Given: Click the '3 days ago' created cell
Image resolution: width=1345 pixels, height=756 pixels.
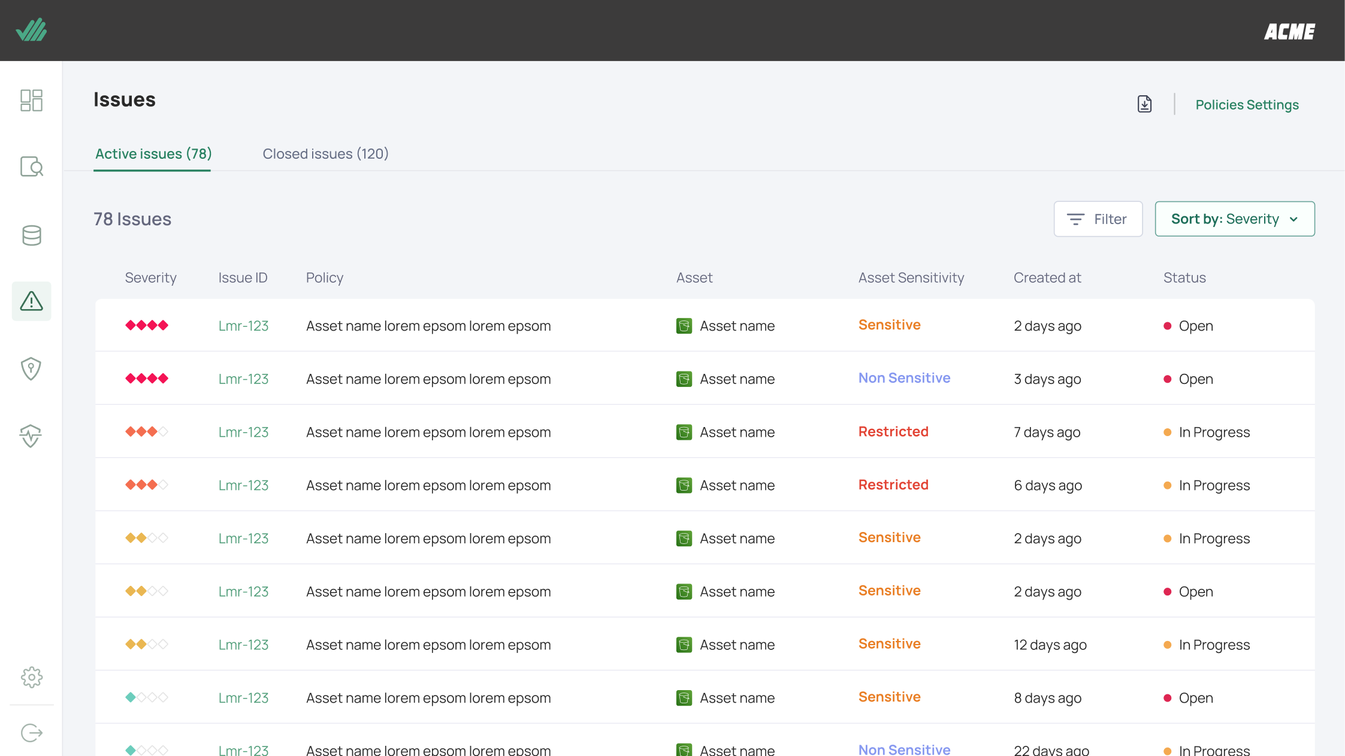Looking at the screenshot, I should click(1047, 379).
